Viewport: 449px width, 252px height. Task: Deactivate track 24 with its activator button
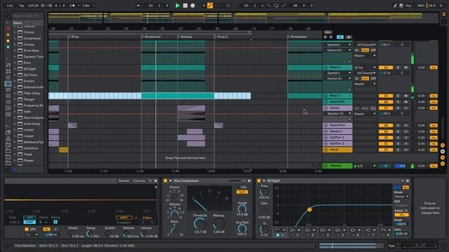tap(386, 67)
